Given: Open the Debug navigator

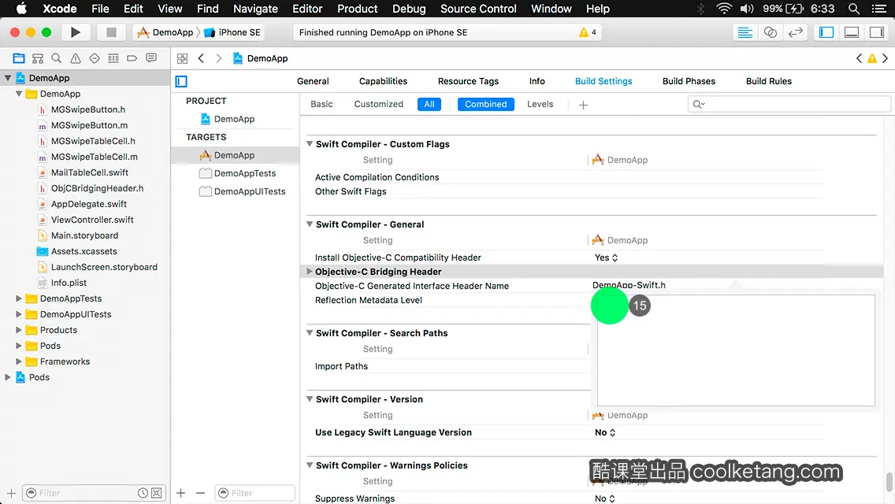Looking at the screenshot, I should tap(113, 58).
